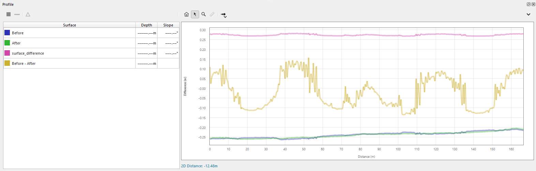Click the pink surface_difference color swatch
This screenshot has height=171, width=536.
point(7,53)
